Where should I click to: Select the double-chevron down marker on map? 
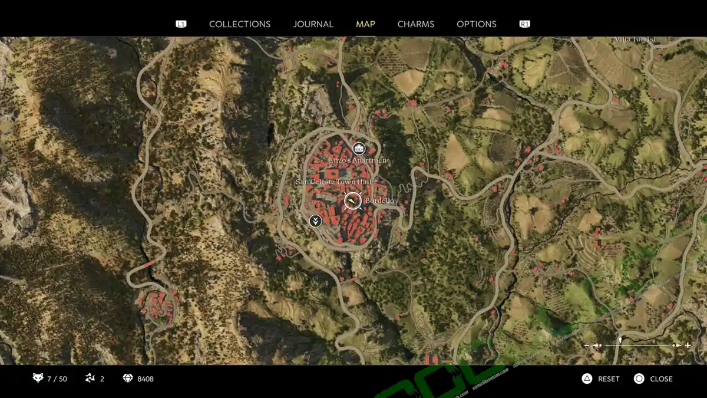tap(316, 221)
